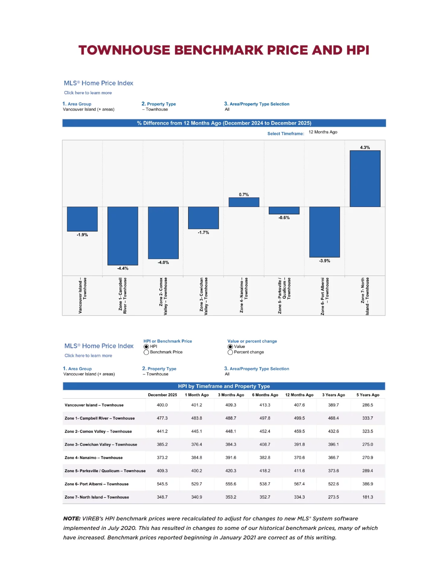This screenshot has width=448, height=580.
Task: Switch to the Percent change radio option
Action: (x=230, y=352)
